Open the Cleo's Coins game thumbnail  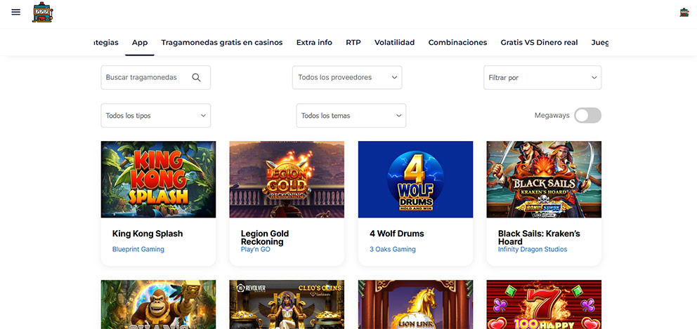click(287, 304)
